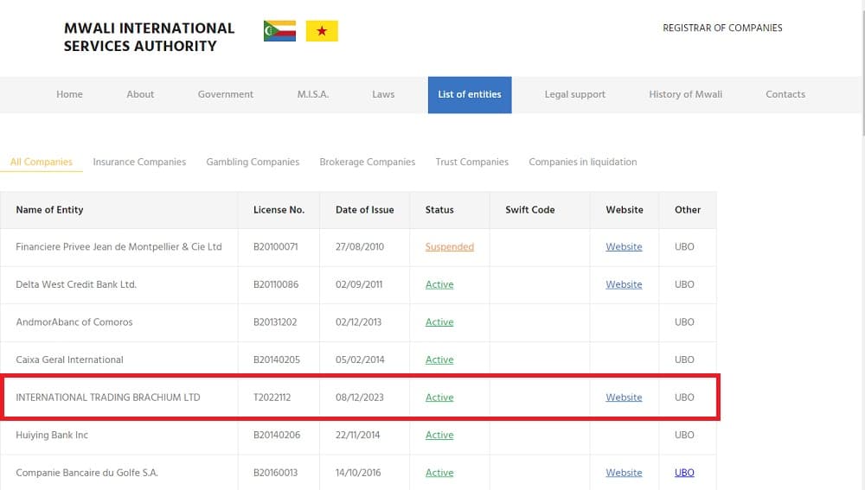
Task: Open the About menu item
Action: pos(140,94)
